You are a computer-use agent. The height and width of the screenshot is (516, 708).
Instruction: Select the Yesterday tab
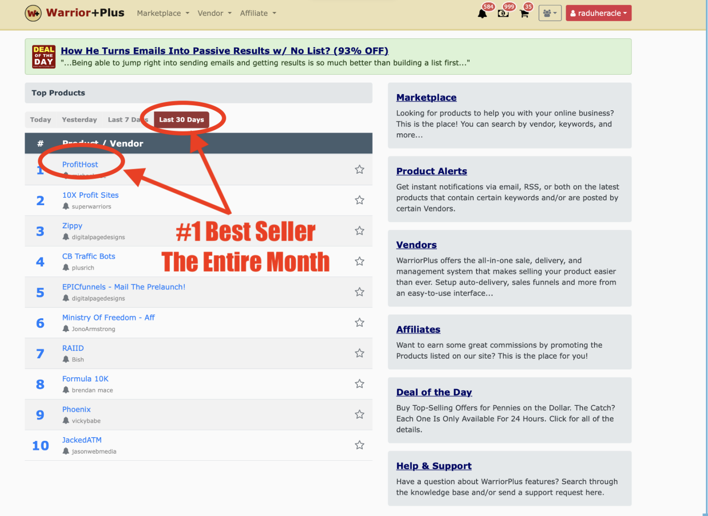[x=79, y=120]
